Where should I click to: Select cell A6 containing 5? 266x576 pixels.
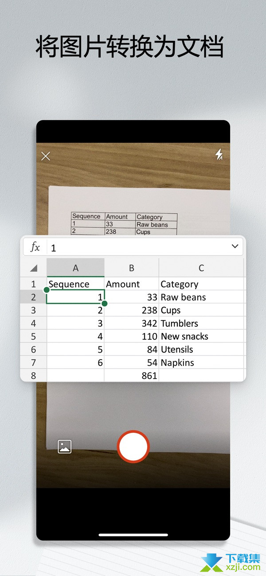point(75,349)
